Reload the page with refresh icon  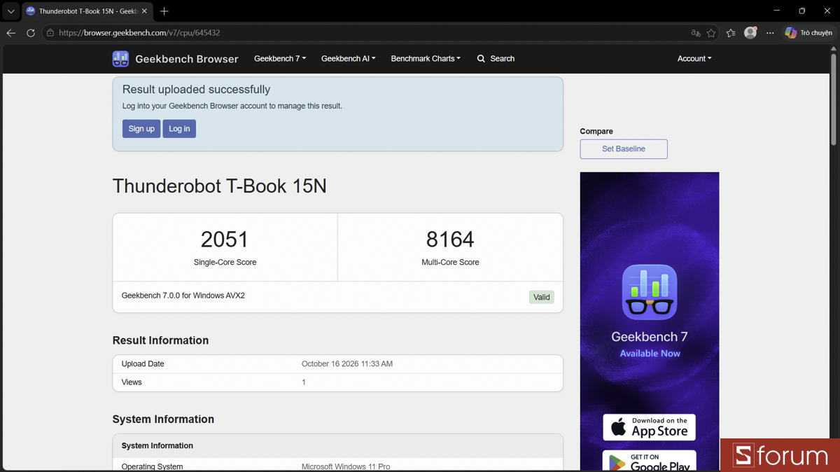pos(31,33)
